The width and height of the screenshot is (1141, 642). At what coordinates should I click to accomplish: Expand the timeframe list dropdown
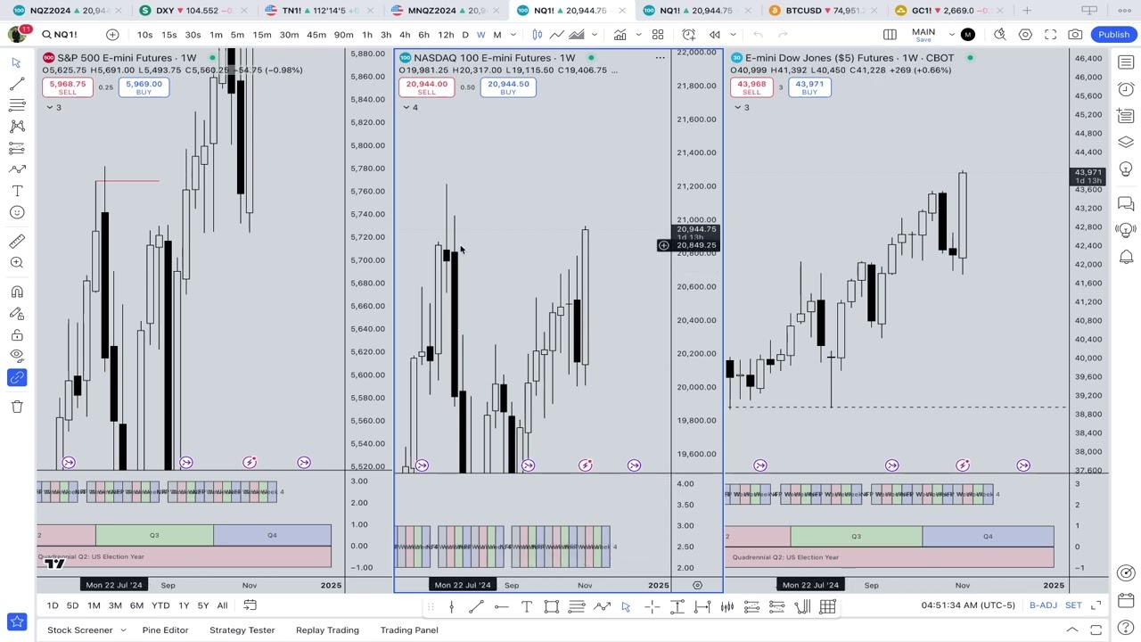tap(513, 35)
